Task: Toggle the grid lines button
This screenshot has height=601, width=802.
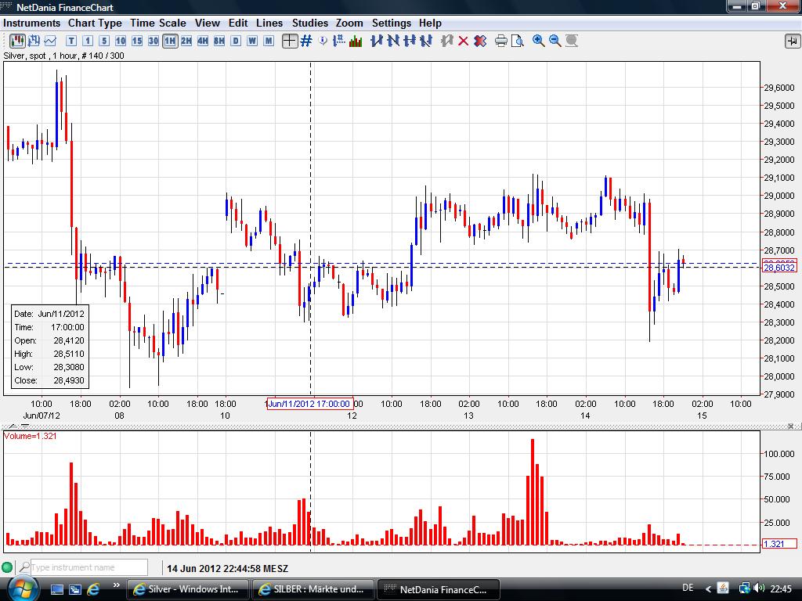Action: 306,41
